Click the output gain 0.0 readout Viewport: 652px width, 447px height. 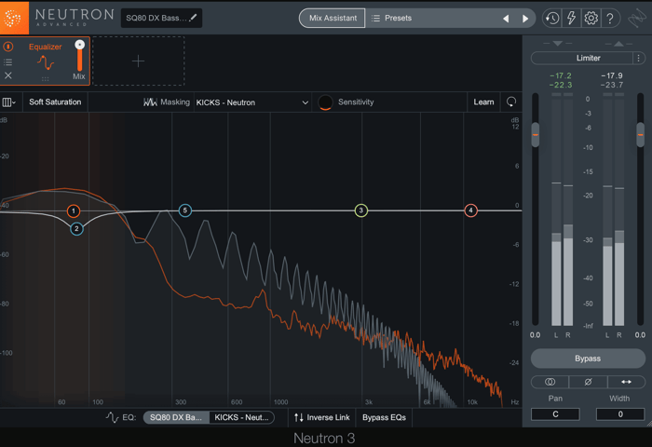tap(640, 335)
